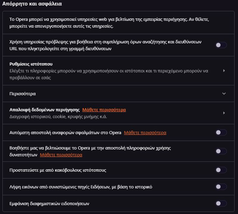Click the Ρυθμίσεις ιστότοπου title text
238x214 pixels.
tap(31, 64)
